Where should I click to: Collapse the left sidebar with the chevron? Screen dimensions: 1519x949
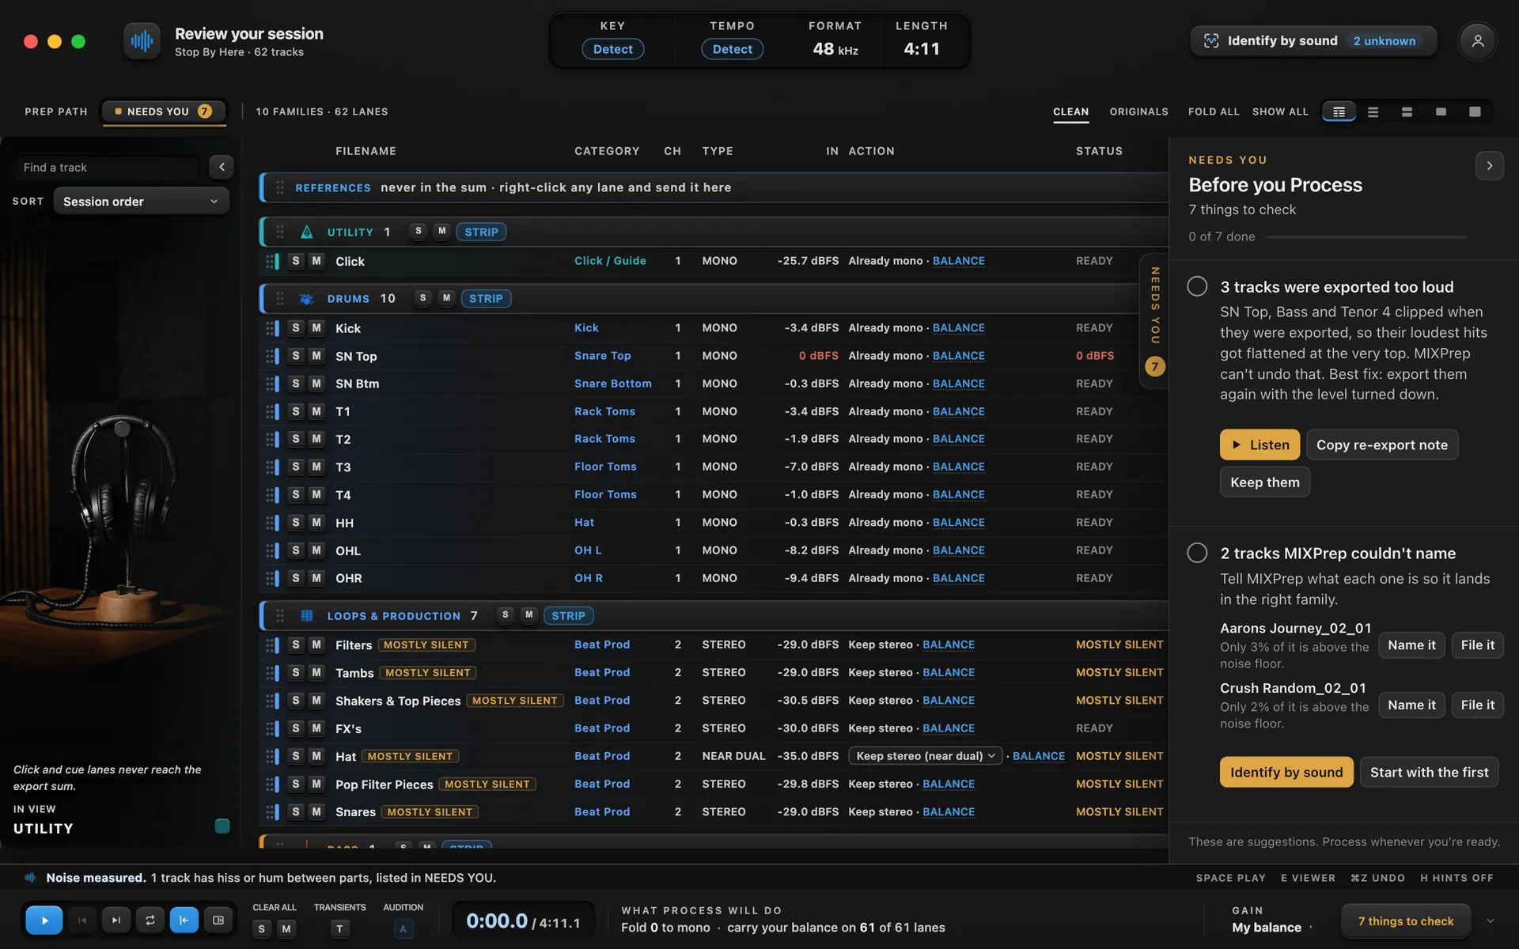tap(222, 167)
